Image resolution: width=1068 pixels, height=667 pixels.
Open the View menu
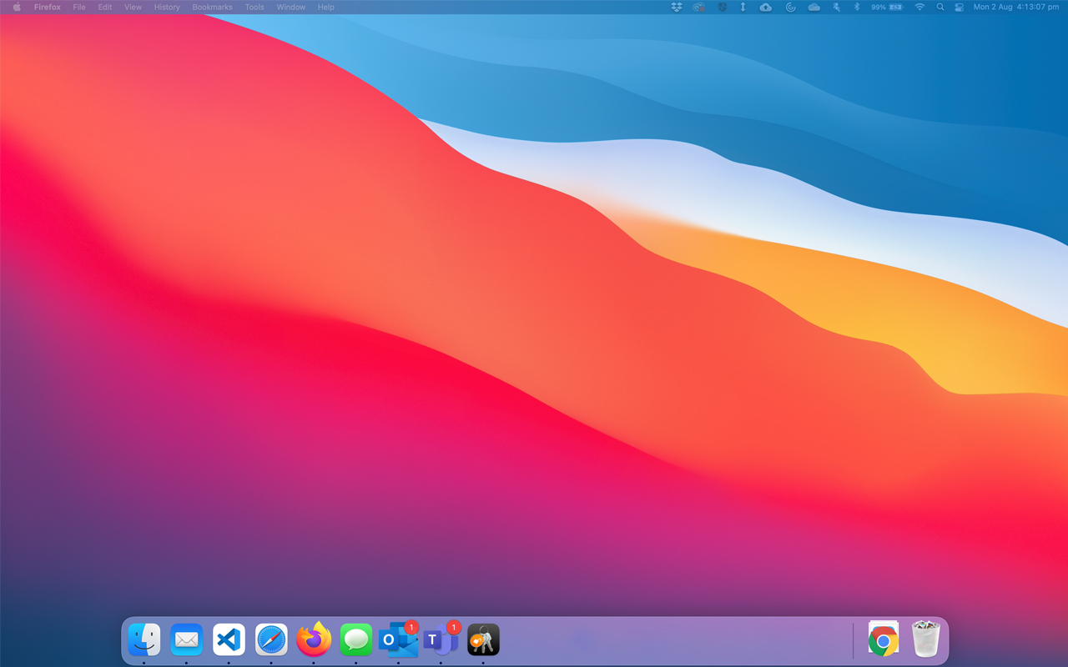(133, 7)
